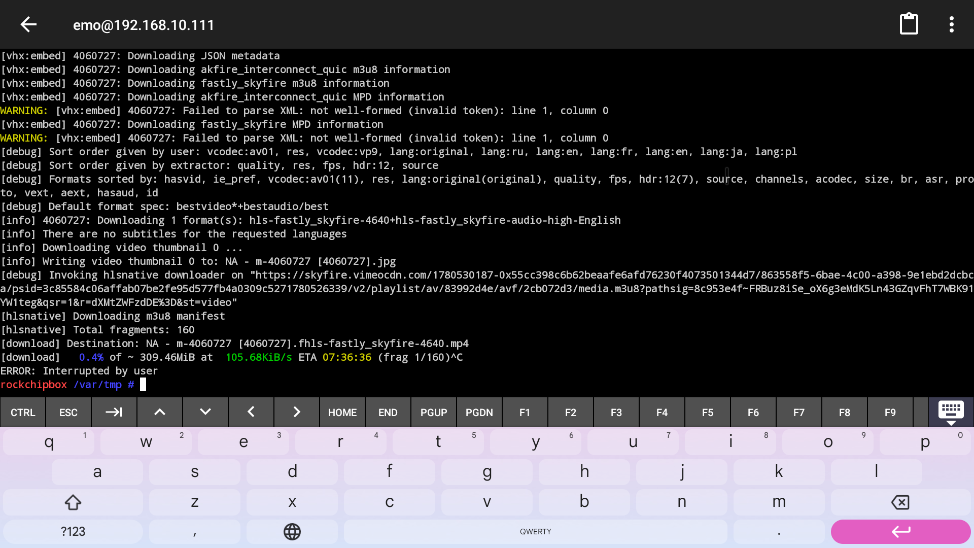Viewport: 974px width, 548px height.
Task: Tap the p key
Action: point(925,442)
